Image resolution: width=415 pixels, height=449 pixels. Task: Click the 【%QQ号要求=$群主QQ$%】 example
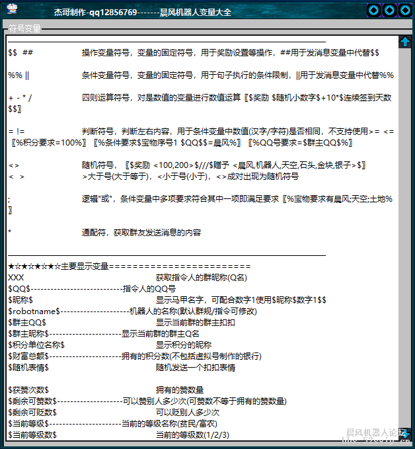[300, 143]
